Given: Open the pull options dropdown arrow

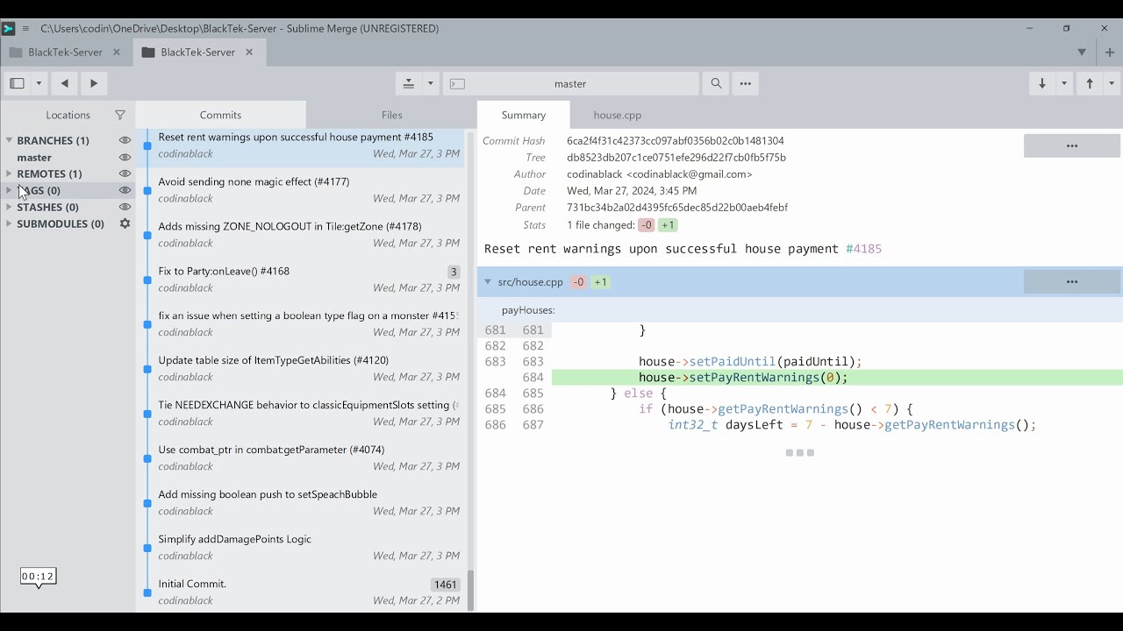Looking at the screenshot, I should click(1064, 83).
